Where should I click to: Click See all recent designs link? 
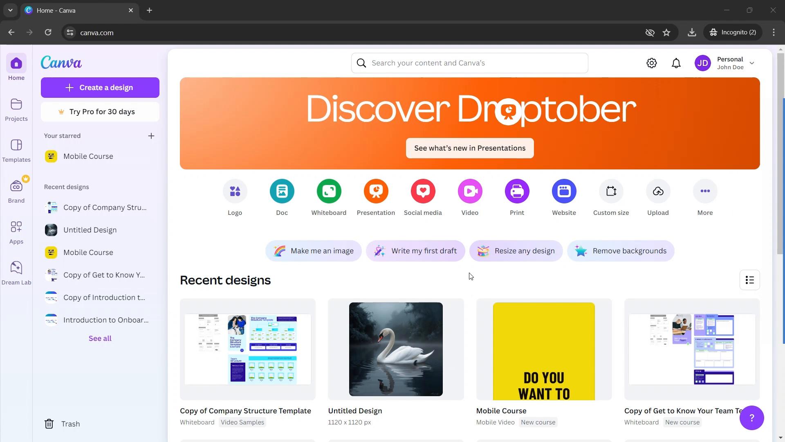[x=100, y=338]
